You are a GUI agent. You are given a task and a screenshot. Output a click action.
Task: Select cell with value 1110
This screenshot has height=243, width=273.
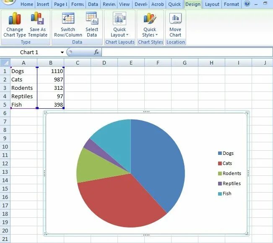click(x=51, y=71)
